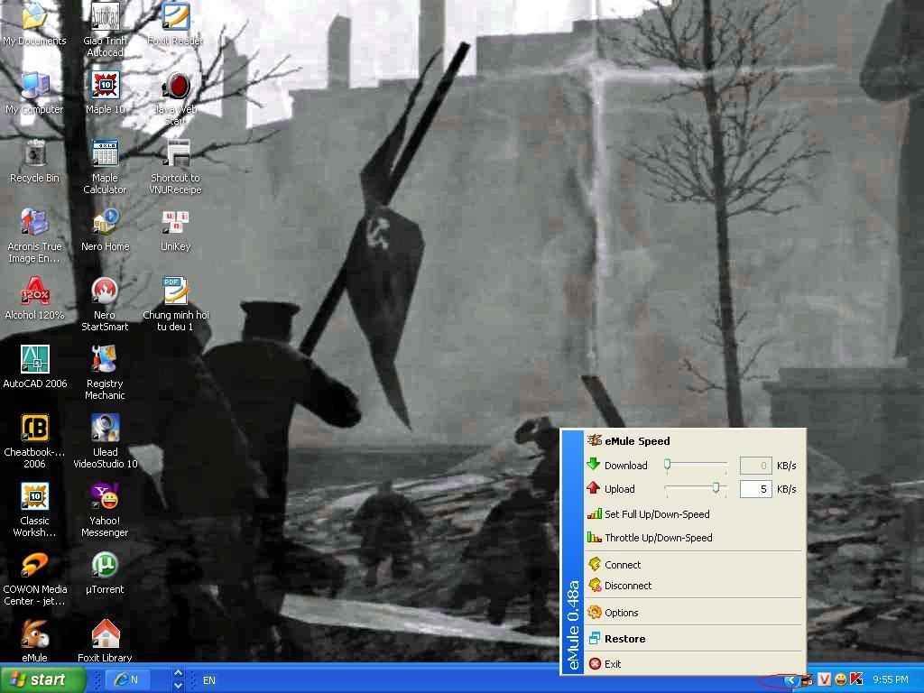The image size is (924, 693).
Task: Choose Disconnect in the eMule menu
Action: coord(628,586)
